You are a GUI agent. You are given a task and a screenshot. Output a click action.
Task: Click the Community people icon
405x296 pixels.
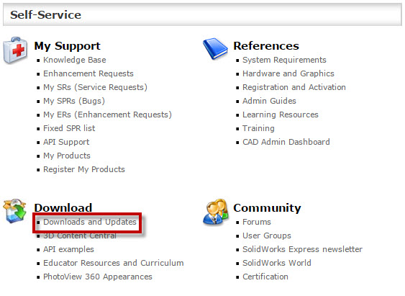216,212
